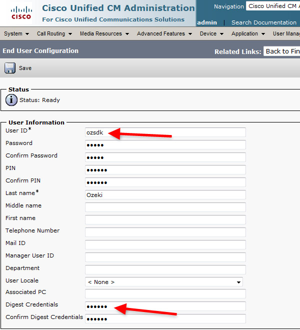Click the 'End User Configuration' heading
The width and height of the screenshot is (300, 330).
40,50
